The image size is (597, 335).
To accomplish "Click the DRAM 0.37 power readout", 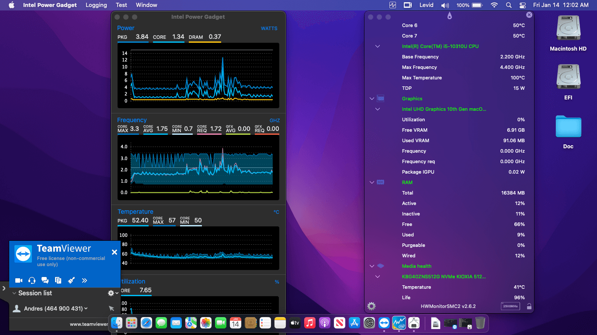I will click(205, 37).
